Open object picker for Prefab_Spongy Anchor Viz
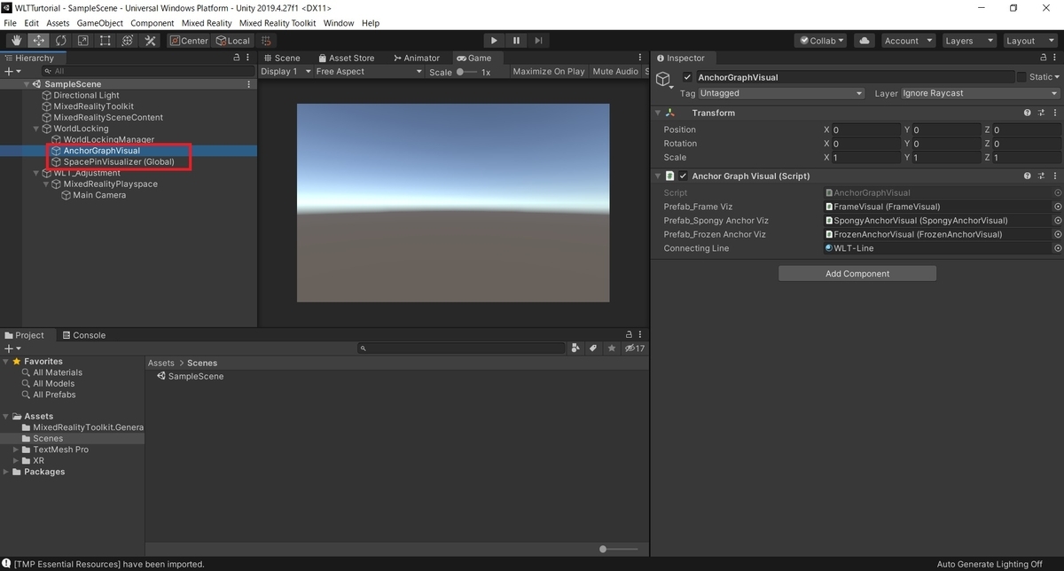Screen dimensions: 1064x571 click(1057, 221)
